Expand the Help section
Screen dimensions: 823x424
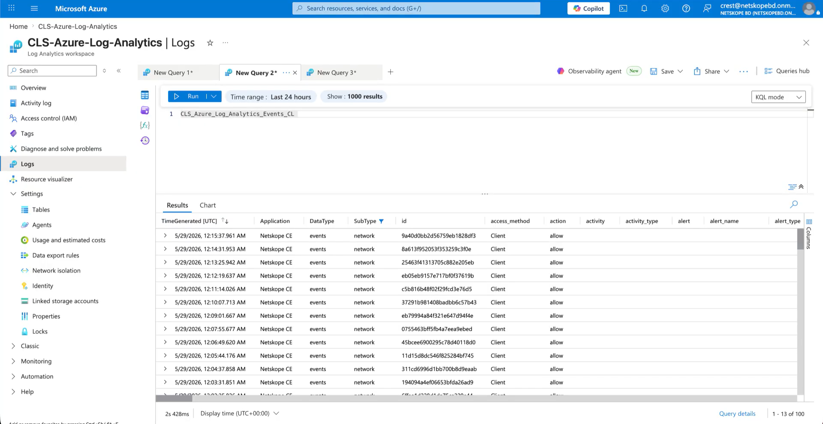(x=13, y=391)
